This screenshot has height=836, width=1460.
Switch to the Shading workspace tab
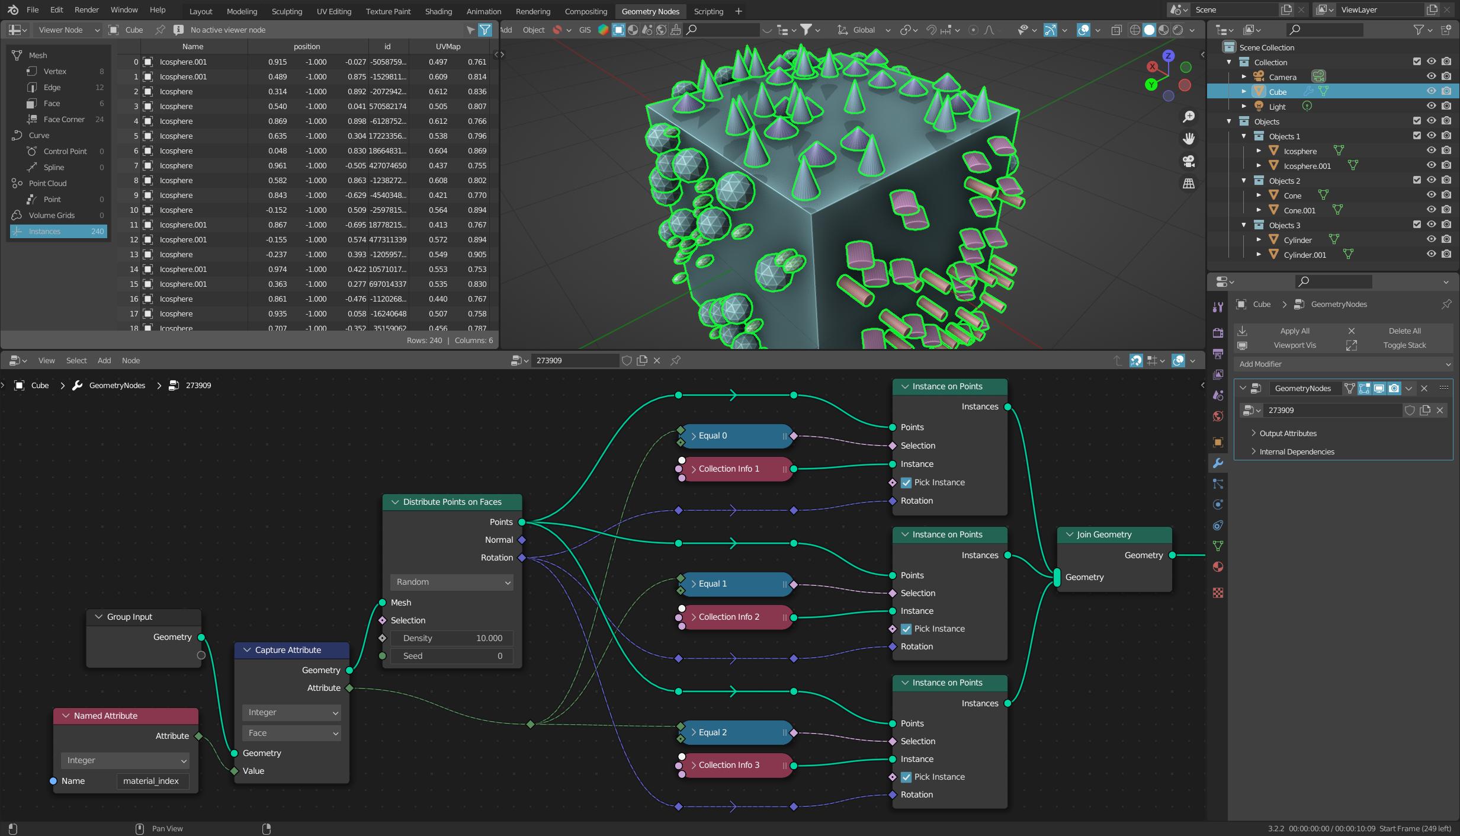[x=438, y=11]
